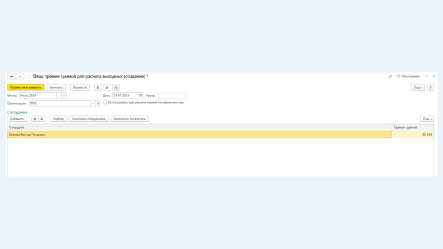
Task: Close the document form with the X
Action: pos(434,76)
